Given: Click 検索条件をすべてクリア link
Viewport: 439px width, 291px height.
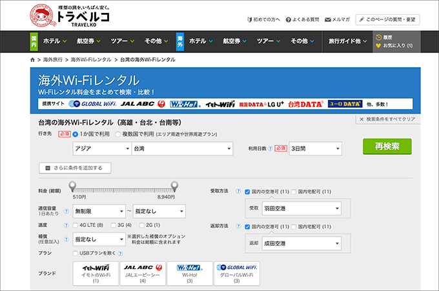Looking at the screenshot, I should point(387,120).
